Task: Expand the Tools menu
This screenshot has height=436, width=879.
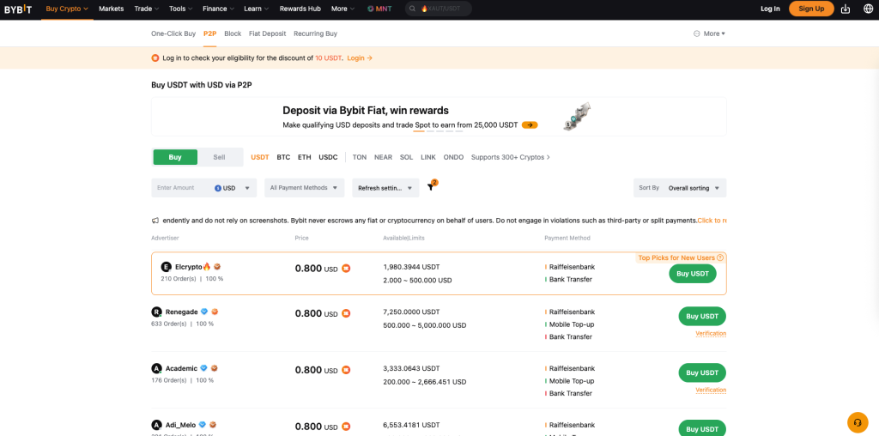Action: point(181,9)
